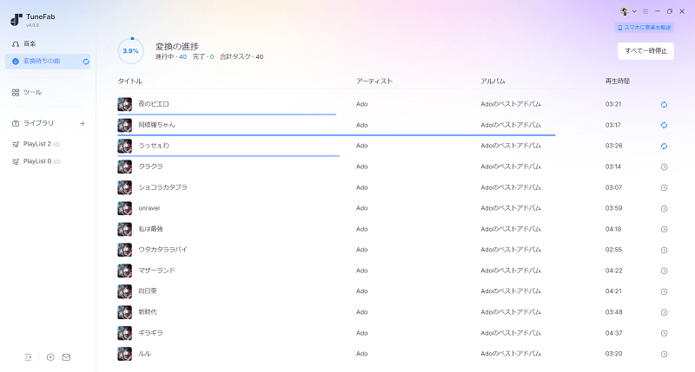Open the 音楽 section in sidebar
Screen dimensions: 695x372
coord(24,44)
